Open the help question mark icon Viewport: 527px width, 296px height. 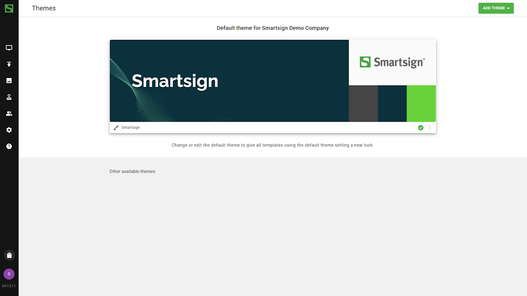pos(9,146)
